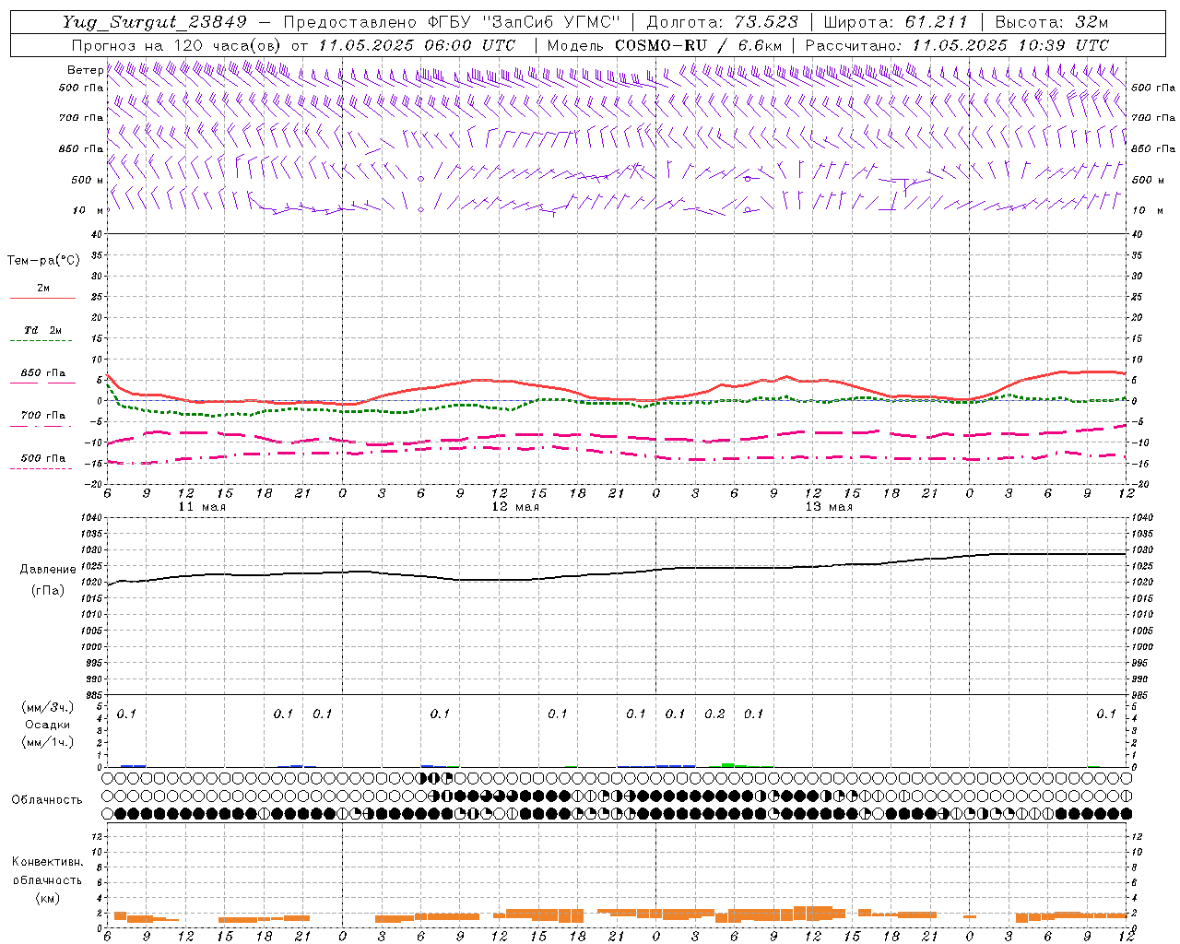
Task: Click the 0.2 precipitation amount value
Action: [714, 714]
